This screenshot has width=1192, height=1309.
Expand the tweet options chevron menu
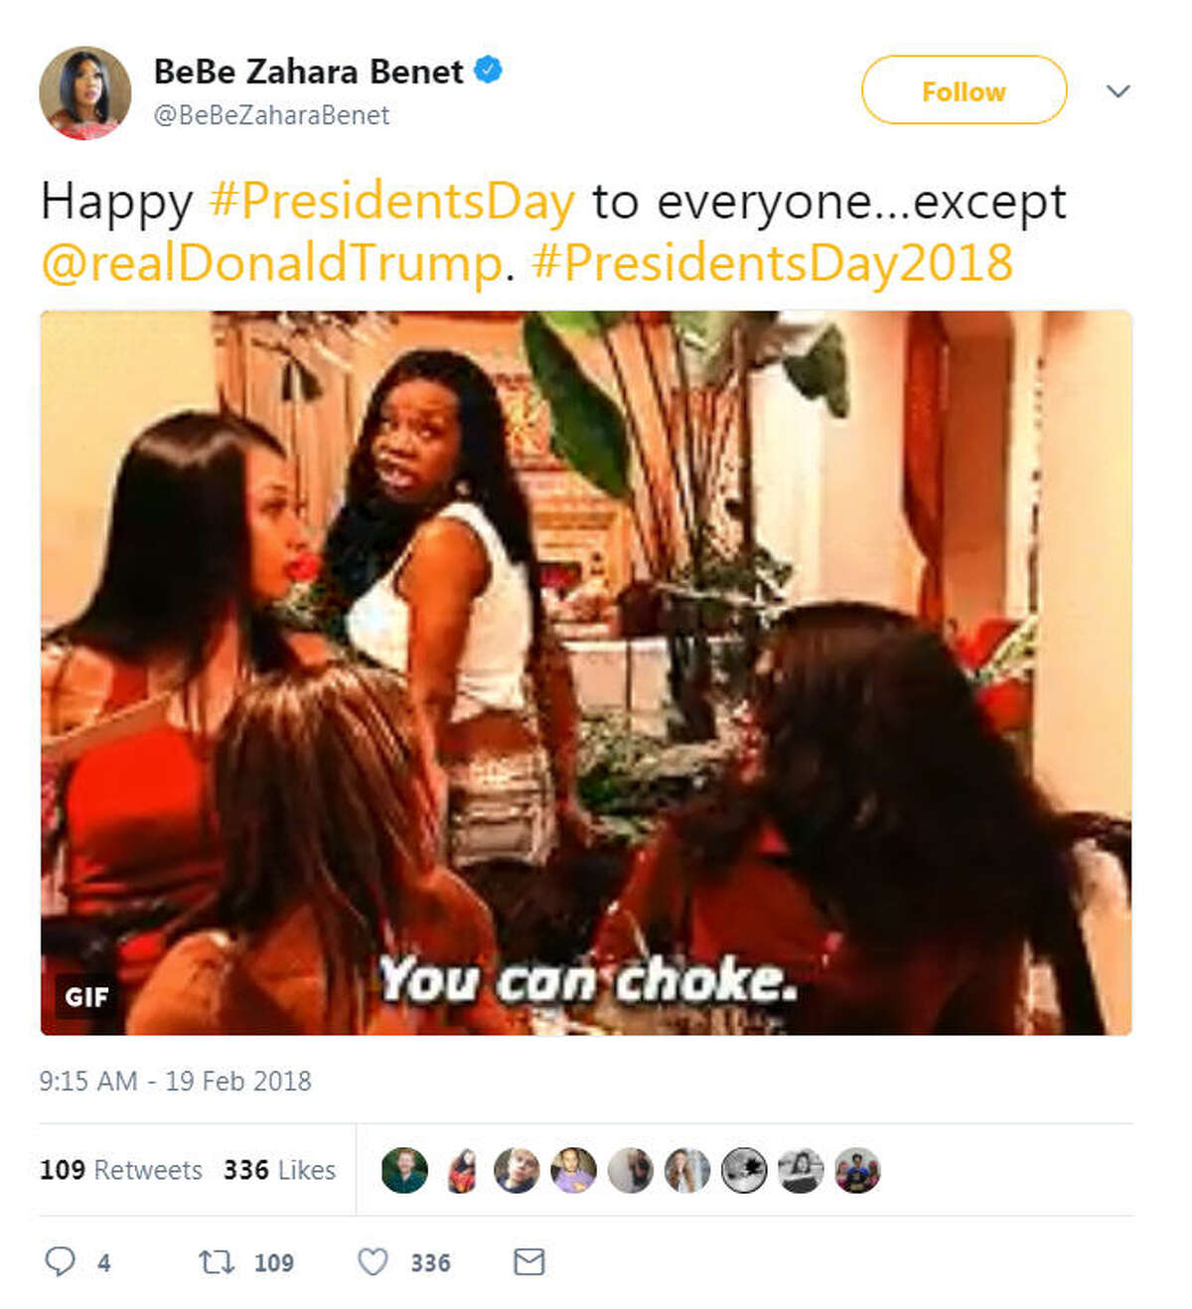tap(1117, 91)
